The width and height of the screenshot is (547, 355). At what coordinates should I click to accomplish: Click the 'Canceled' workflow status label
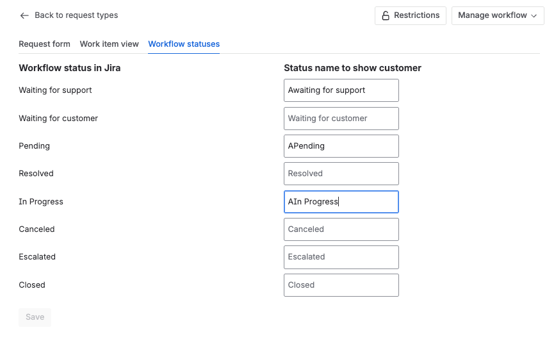click(x=37, y=229)
